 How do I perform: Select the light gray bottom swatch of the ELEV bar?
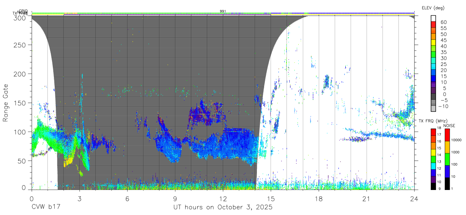[x=434, y=109]
